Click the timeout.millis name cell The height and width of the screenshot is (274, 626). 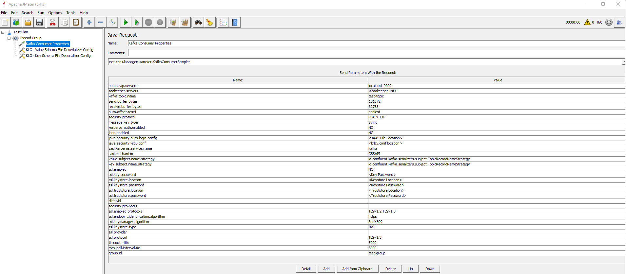(238, 243)
